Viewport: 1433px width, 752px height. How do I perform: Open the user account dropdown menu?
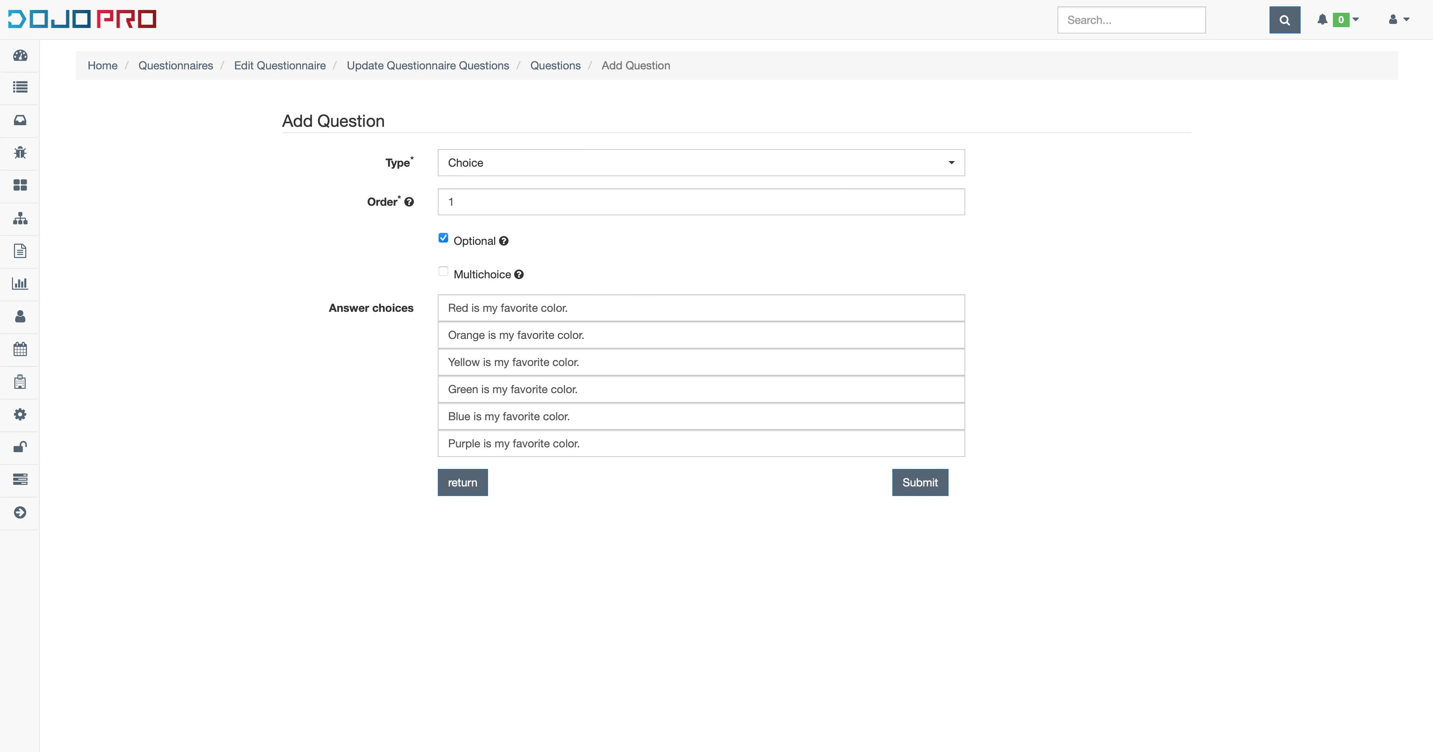[x=1398, y=20]
